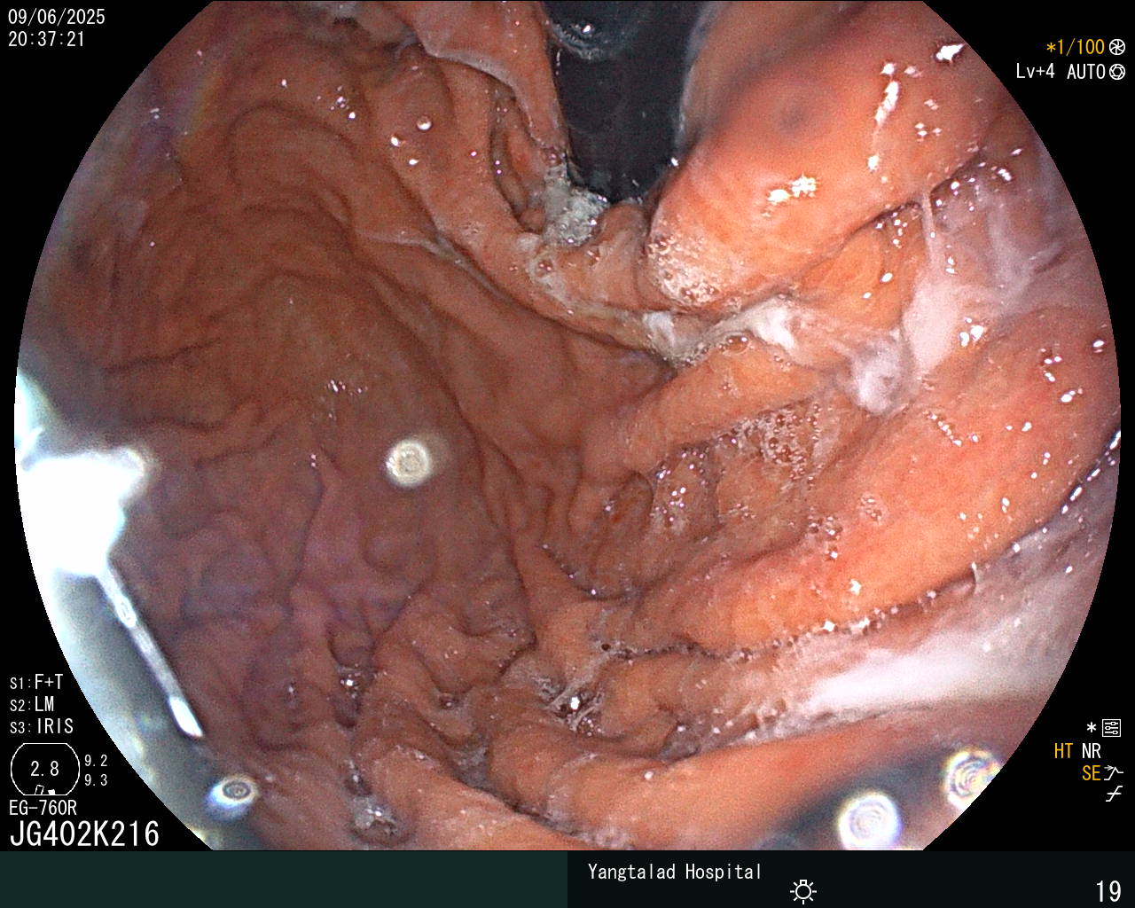1135x908 pixels.
Task: Click the EG-760R scope model text
Action: (x=43, y=808)
